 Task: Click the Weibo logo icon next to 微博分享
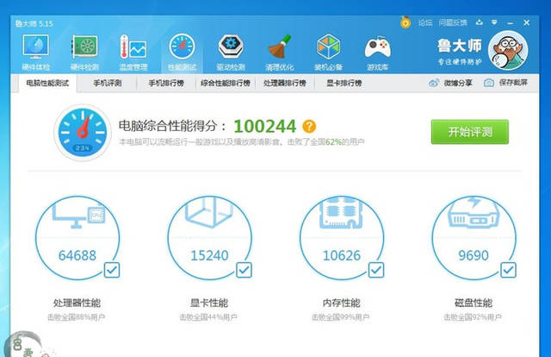[434, 83]
